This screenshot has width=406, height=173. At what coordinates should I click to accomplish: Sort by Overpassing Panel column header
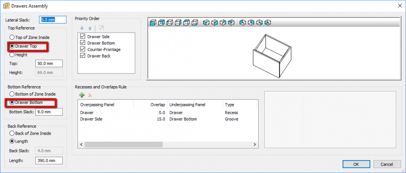pyautogui.click(x=106, y=105)
